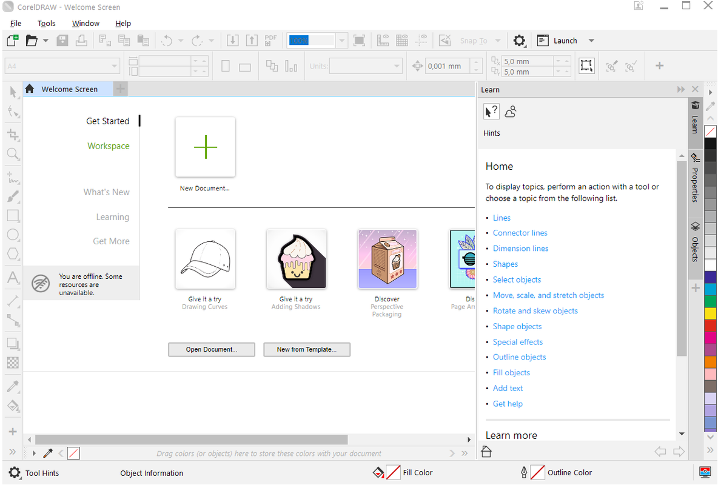Click the New Document plus thumbnail
The image size is (718, 485).
pos(205,147)
